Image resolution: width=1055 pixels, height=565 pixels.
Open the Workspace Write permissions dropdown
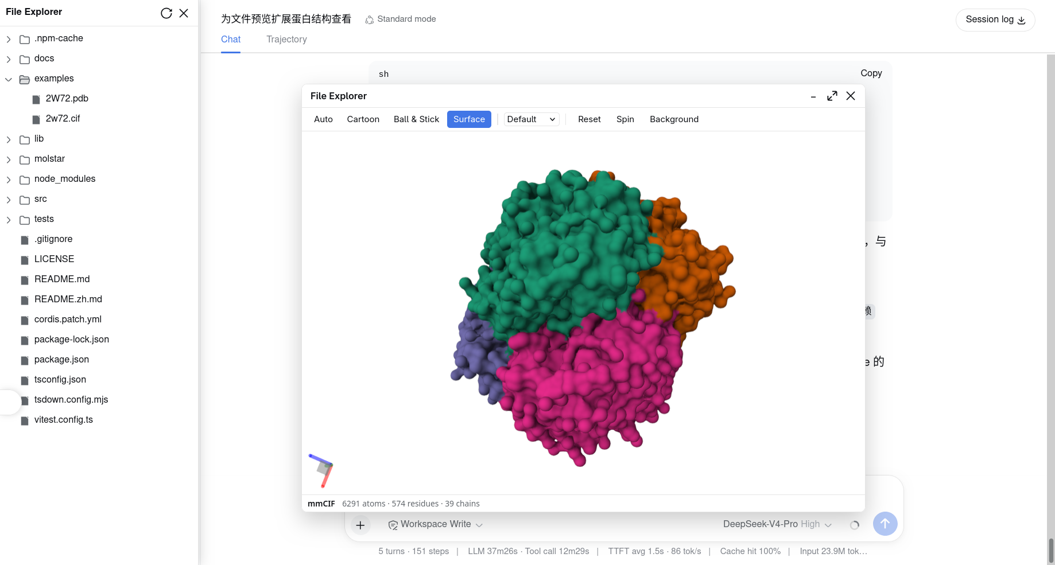coord(435,524)
